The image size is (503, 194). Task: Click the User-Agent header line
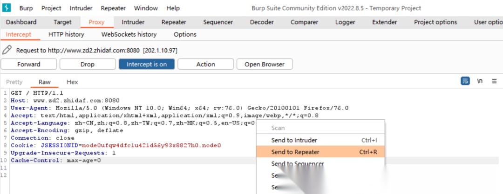point(180,108)
